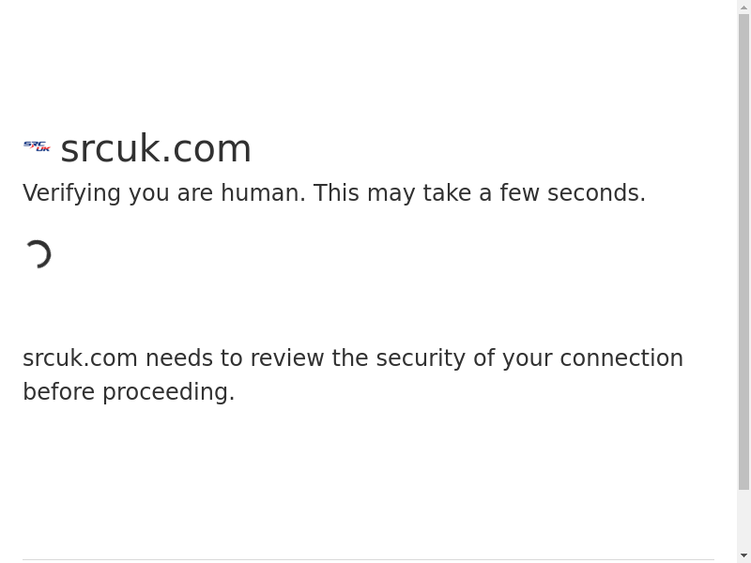This screenshot has width=751, height=563.
Task: Click the horizontal divider line at the bottom
Action: pos(368,560)
